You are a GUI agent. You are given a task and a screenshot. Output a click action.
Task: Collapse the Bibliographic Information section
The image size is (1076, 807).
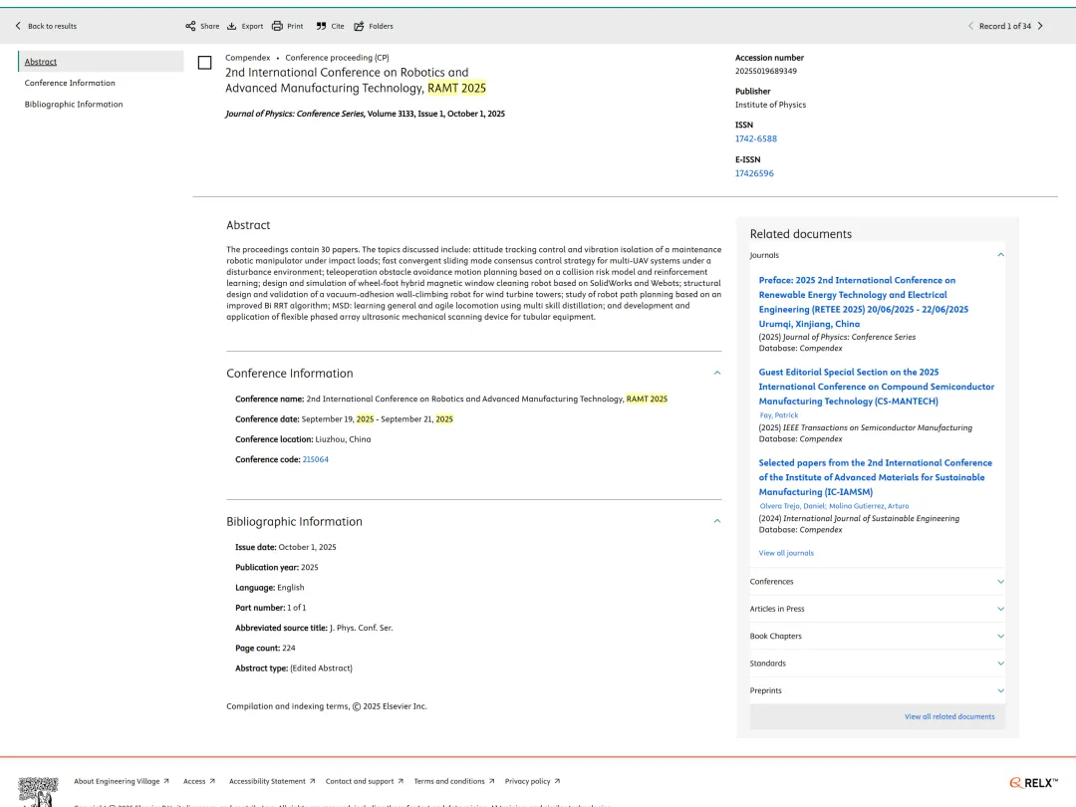pyautogui.click(x=716, y=521)
